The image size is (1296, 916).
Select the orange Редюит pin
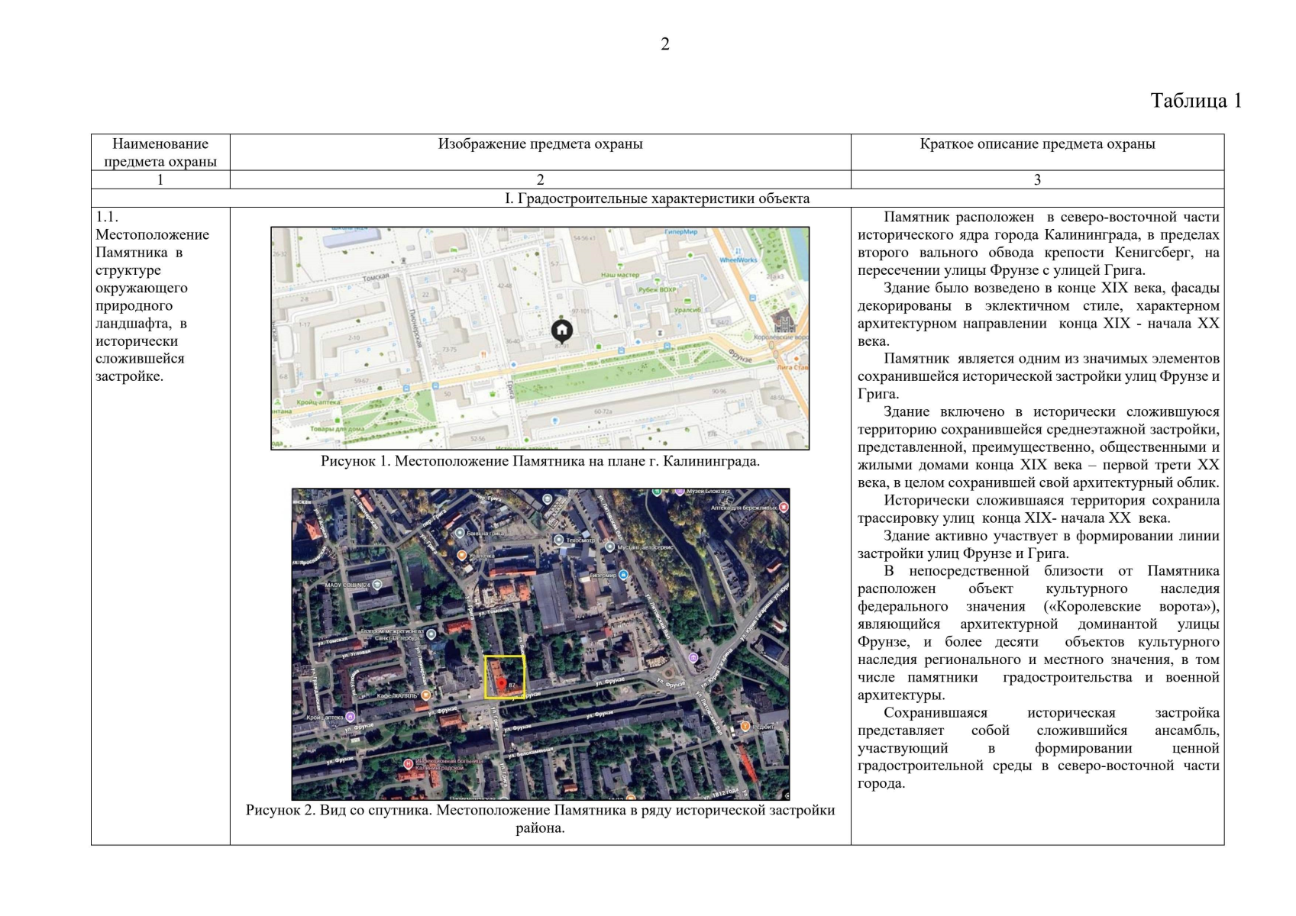[x=745, y=726]
